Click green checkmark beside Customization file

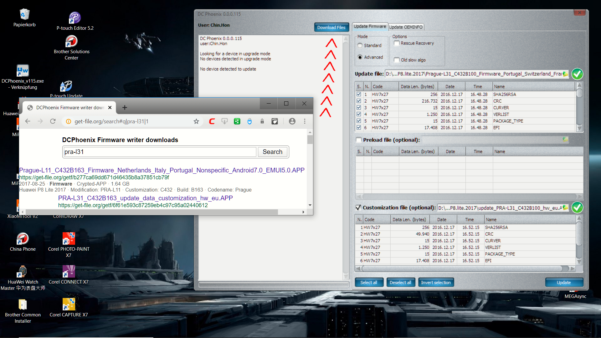pos(577,207)
